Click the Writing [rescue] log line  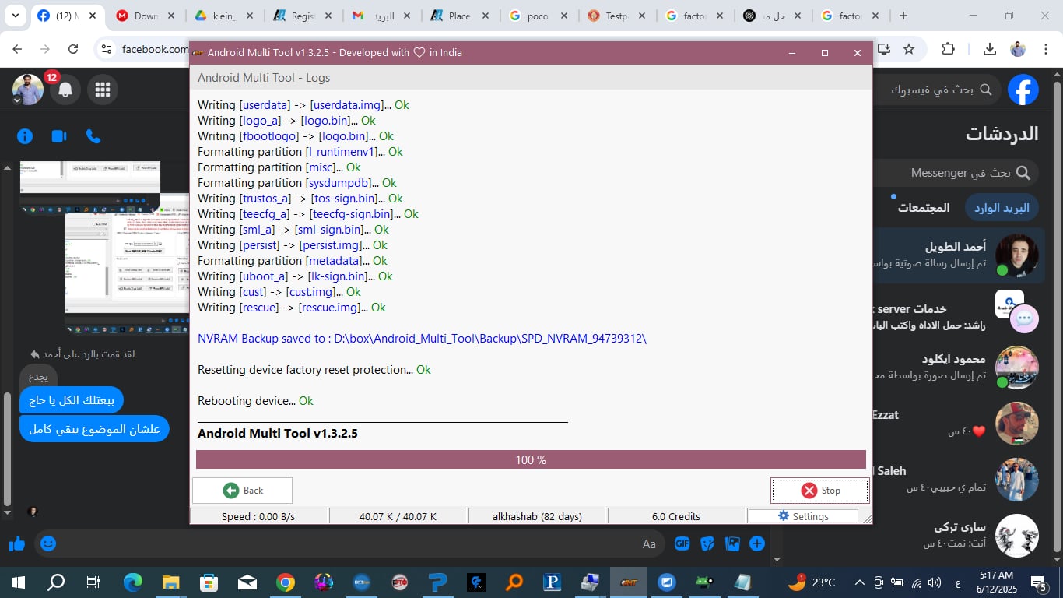[x=291, y=308]
